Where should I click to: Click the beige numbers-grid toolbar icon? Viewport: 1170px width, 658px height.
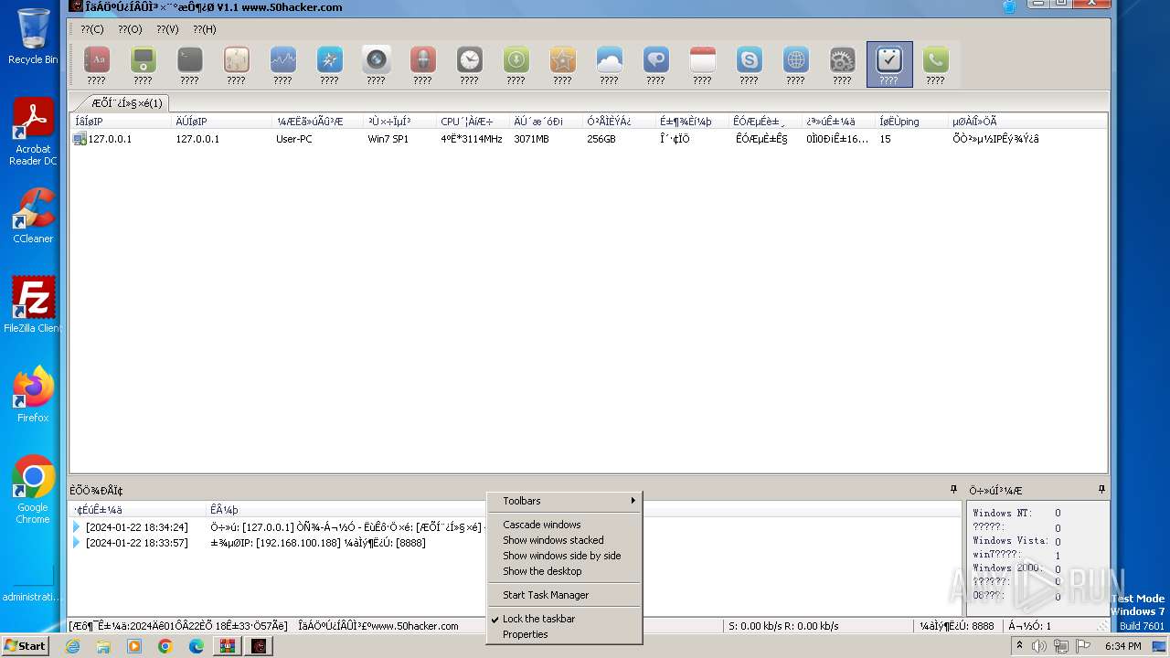click(236, 60)
